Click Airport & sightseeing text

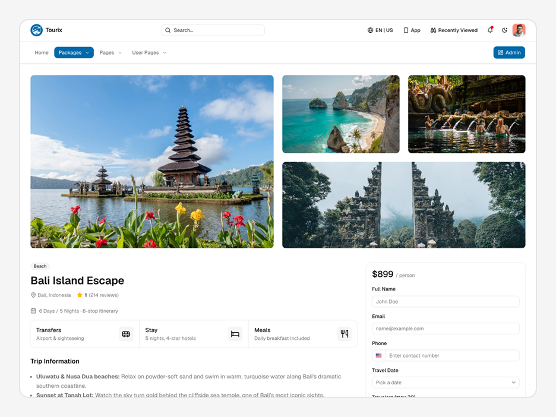[60, 338]
